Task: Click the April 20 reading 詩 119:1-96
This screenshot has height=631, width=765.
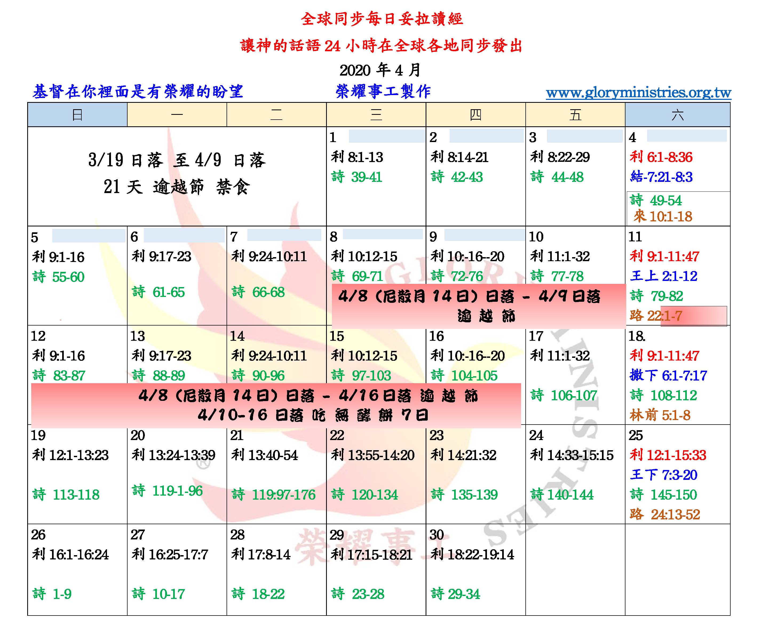Action: pos(168,491)
